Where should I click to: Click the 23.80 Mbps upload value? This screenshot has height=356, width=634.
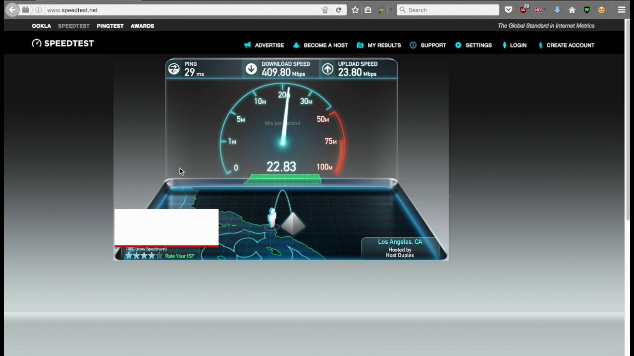coord(357,72)
